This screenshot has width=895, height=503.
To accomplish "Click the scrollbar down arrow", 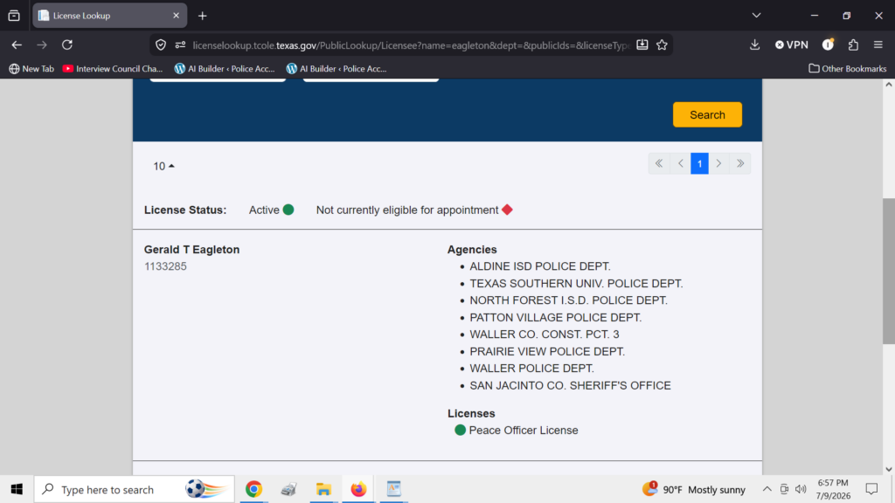I will click(889, 469).
